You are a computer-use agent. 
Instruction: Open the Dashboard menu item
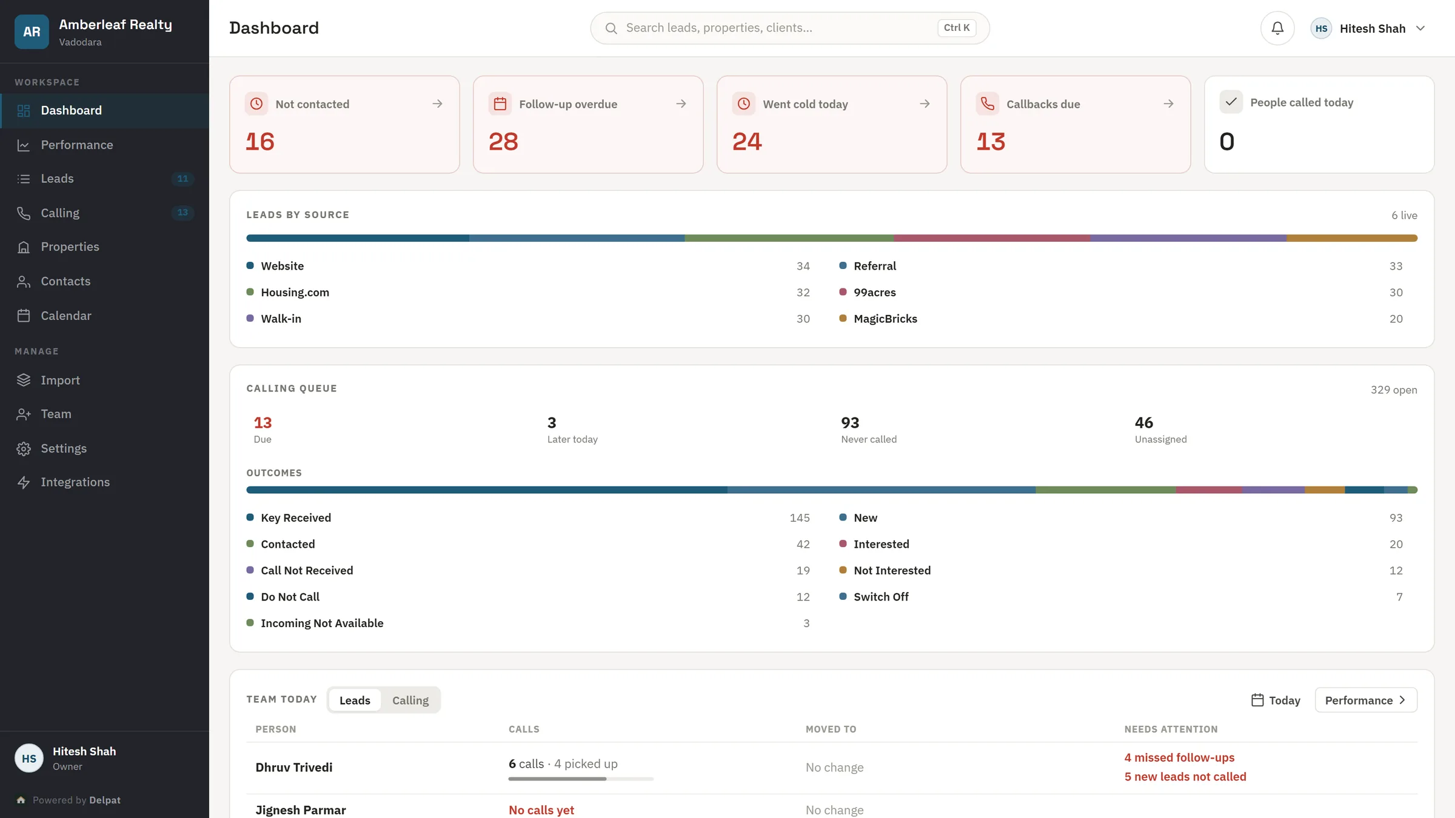click(104, 110)
